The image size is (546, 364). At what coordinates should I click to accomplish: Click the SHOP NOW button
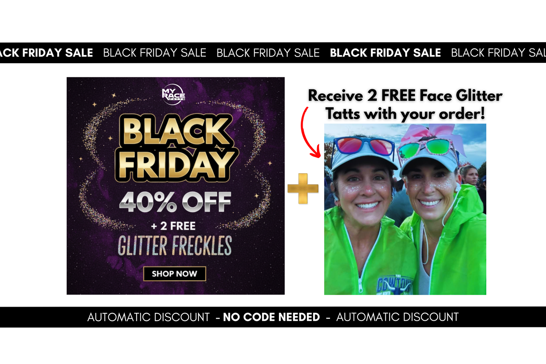point(174,274)
